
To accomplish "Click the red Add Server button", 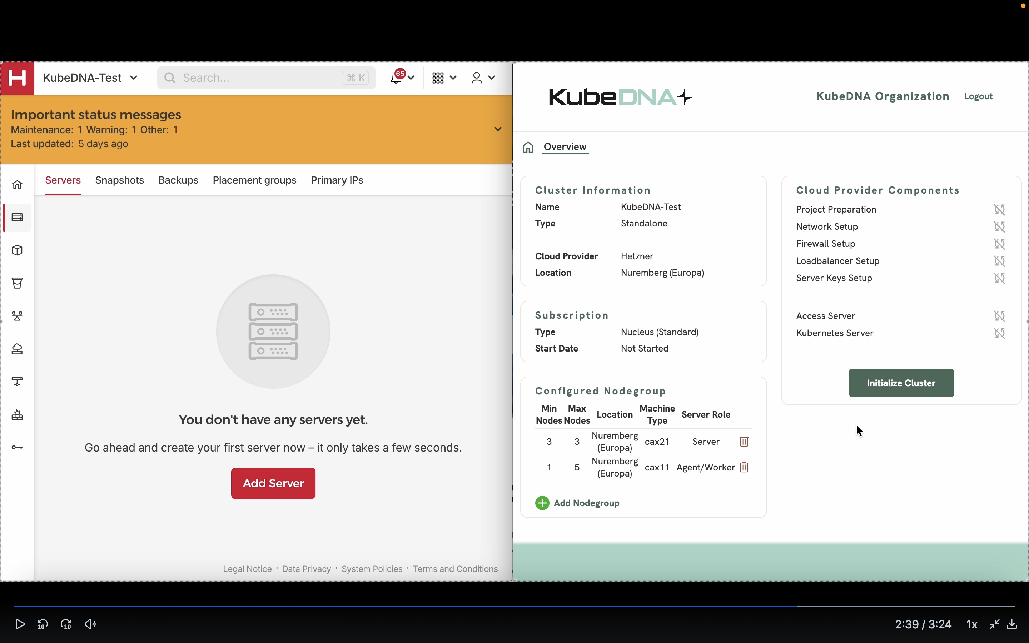I will point(273,483).
